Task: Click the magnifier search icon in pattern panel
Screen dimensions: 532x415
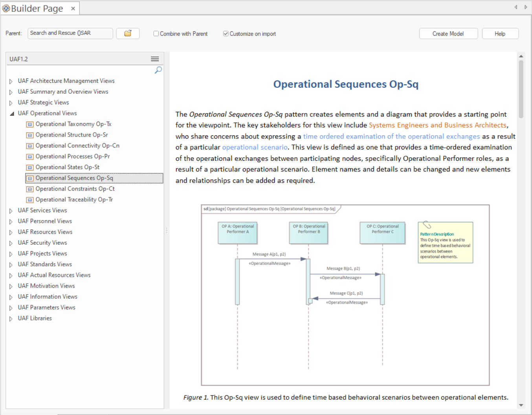Action: [158, 70]
